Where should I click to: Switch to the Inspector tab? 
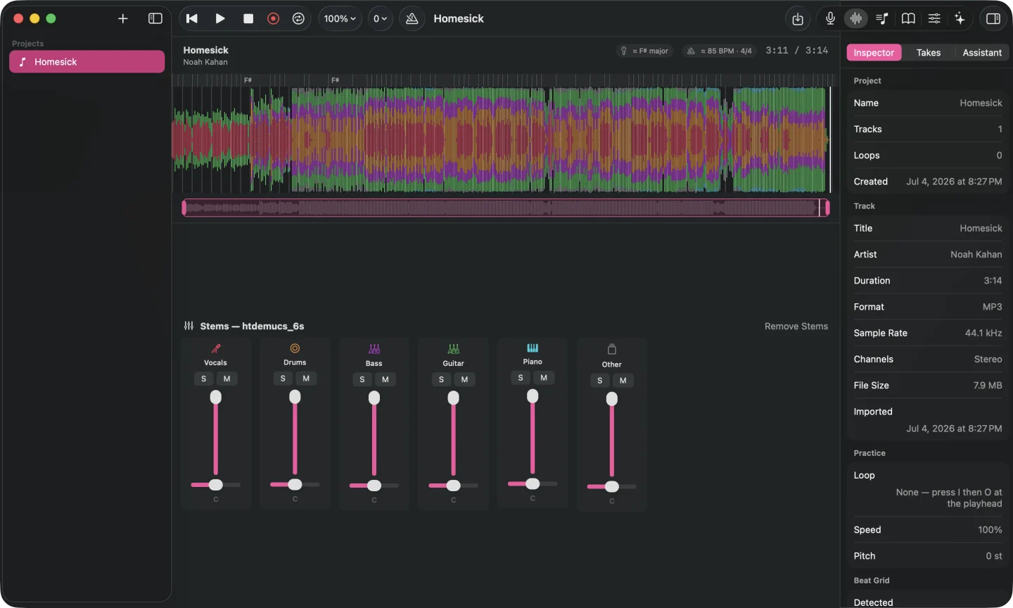(x=874, y=53)
